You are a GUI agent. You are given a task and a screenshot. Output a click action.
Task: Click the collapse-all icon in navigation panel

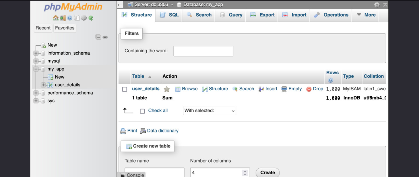pyautogui.click(x=98, y=37)
